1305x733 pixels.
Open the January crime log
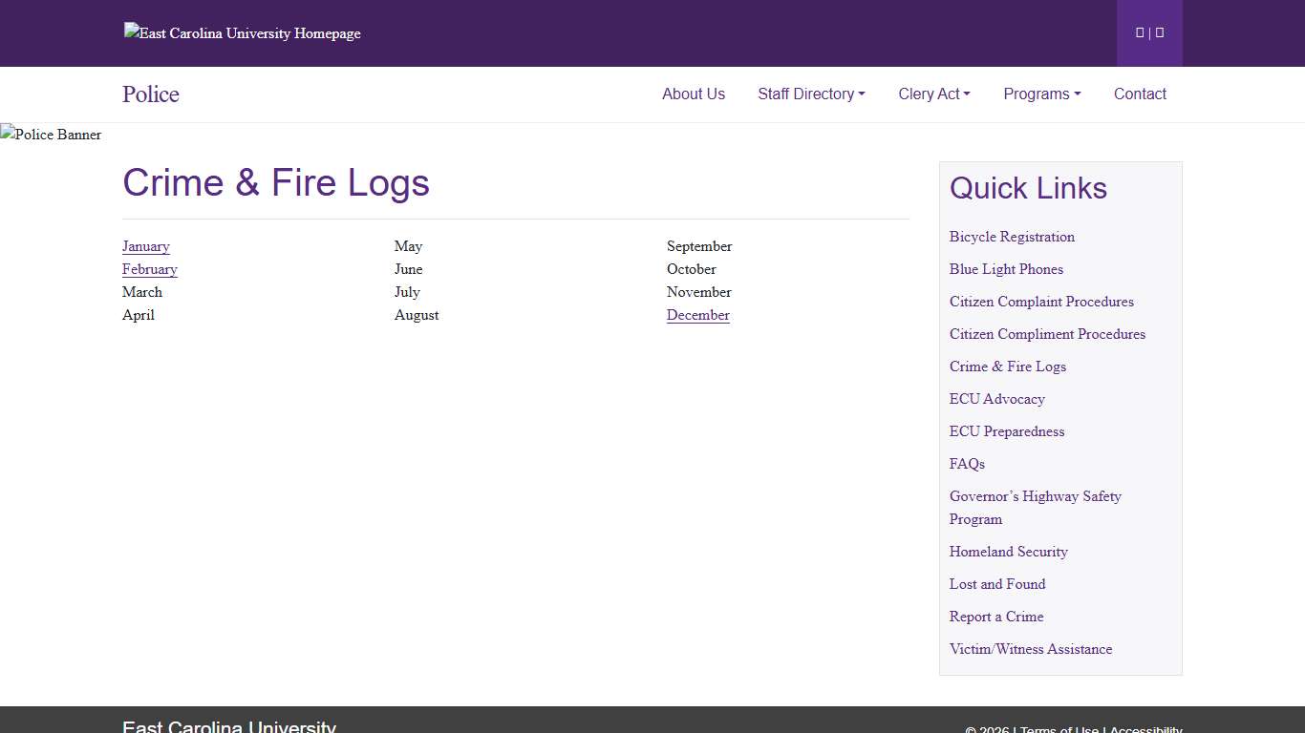145,246
